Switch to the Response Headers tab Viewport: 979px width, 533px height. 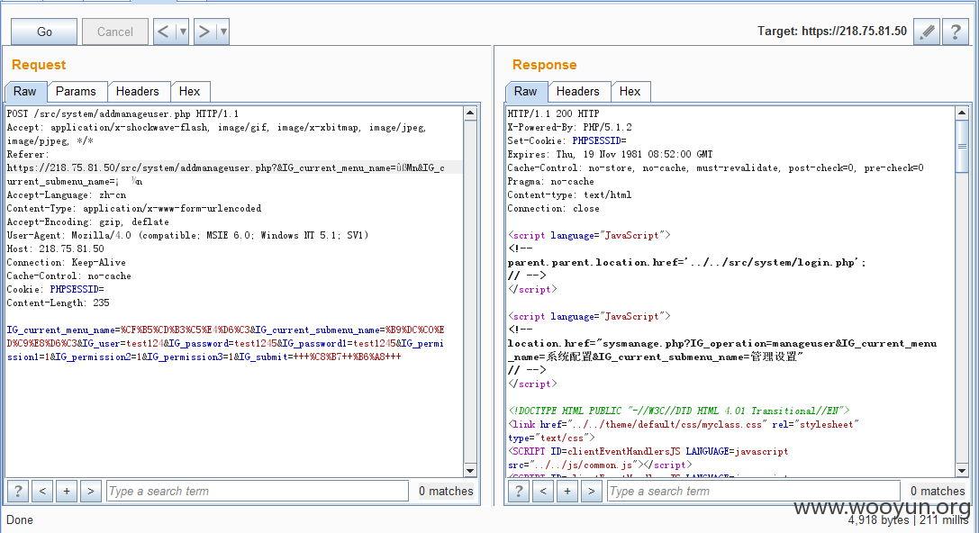(x=578, y=91)
